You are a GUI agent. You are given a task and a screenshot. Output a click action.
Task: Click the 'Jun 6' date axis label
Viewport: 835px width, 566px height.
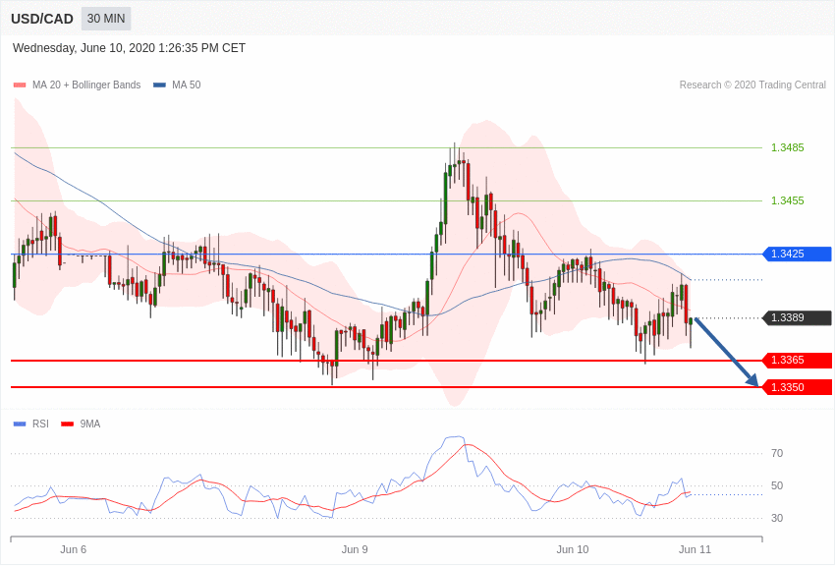point(73,549)
